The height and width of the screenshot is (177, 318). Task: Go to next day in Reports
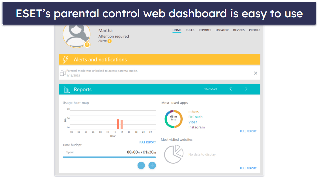pyautogui.click(x=247, y=89)
